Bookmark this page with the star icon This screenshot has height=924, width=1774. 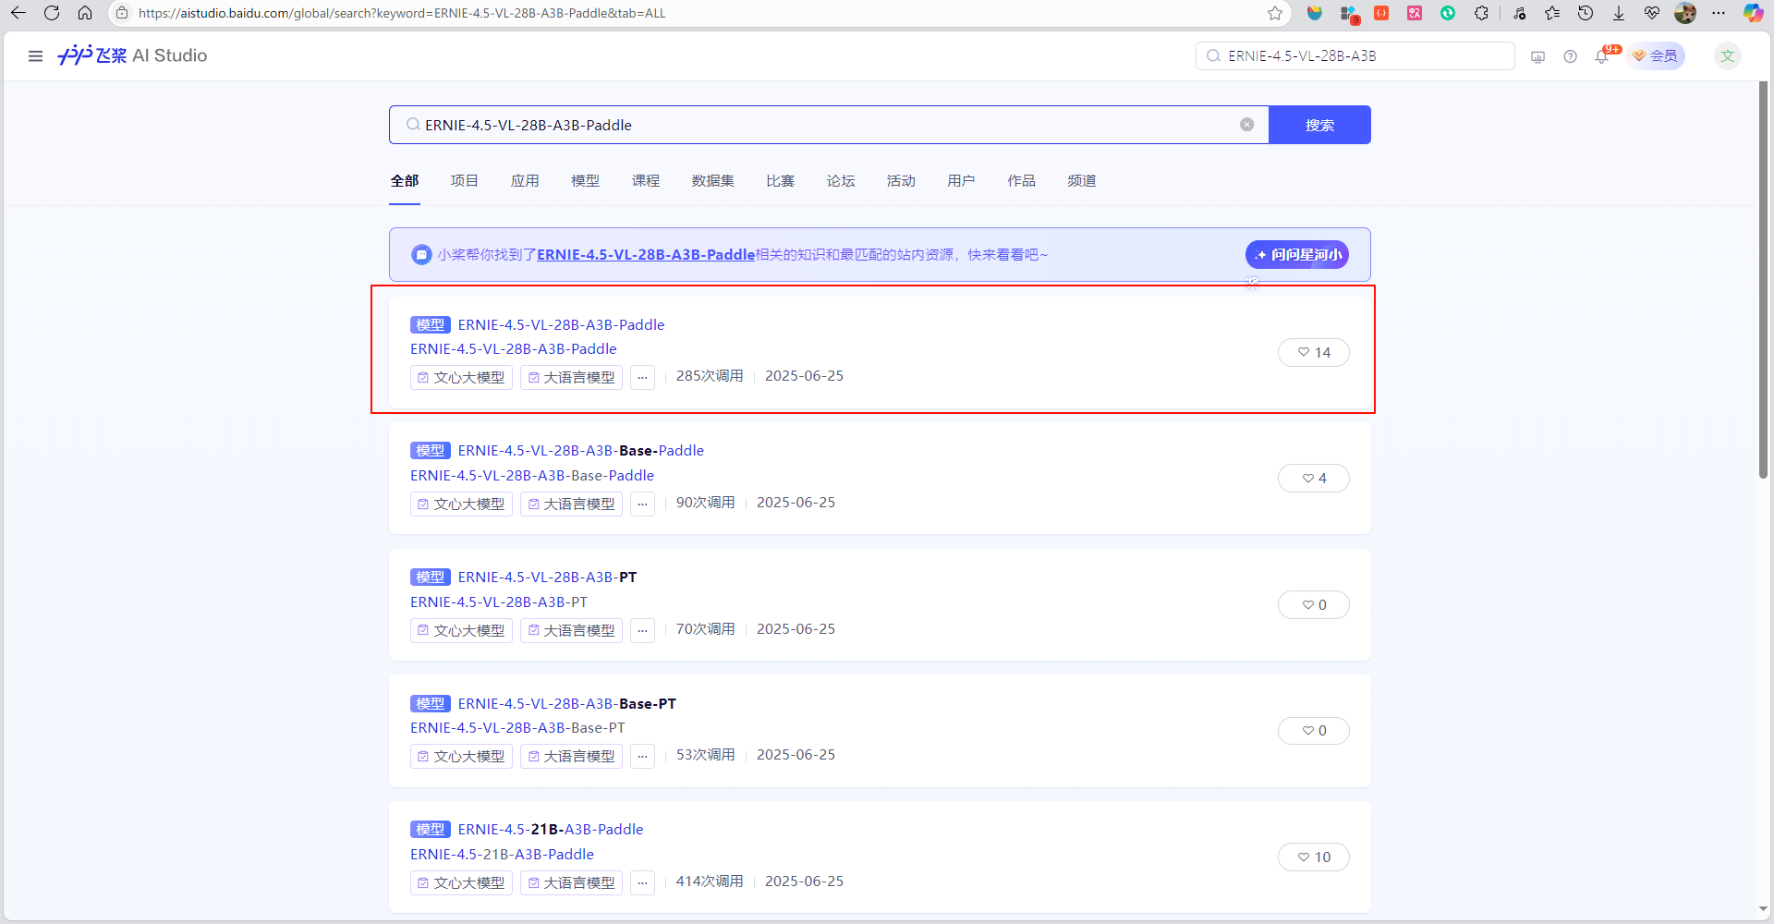point(1275,13)
